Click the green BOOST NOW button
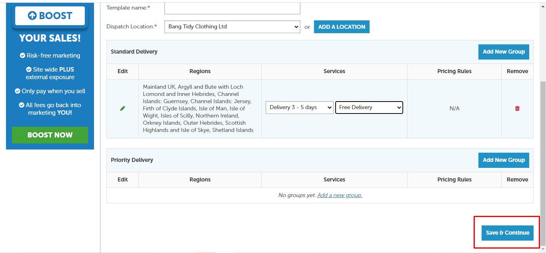Viewport: 546px width, 253px height. click(x=50, y=135)
